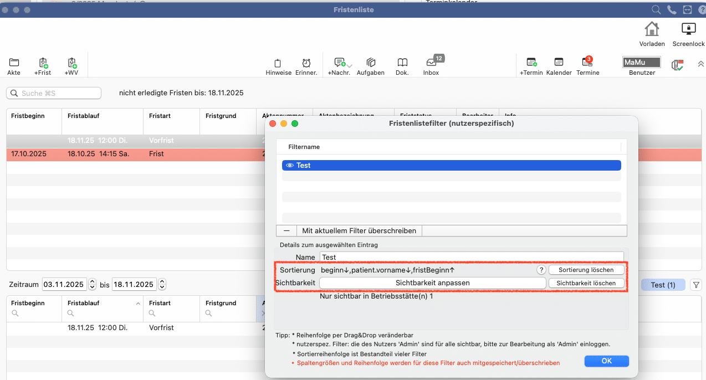
Task: Select the Test (1) filter tab
Action: [663, 285]
